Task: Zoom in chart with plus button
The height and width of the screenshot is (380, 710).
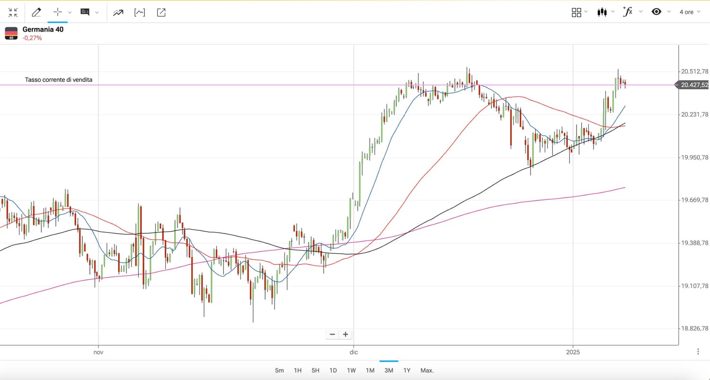Action: click(x=346, y=334)
